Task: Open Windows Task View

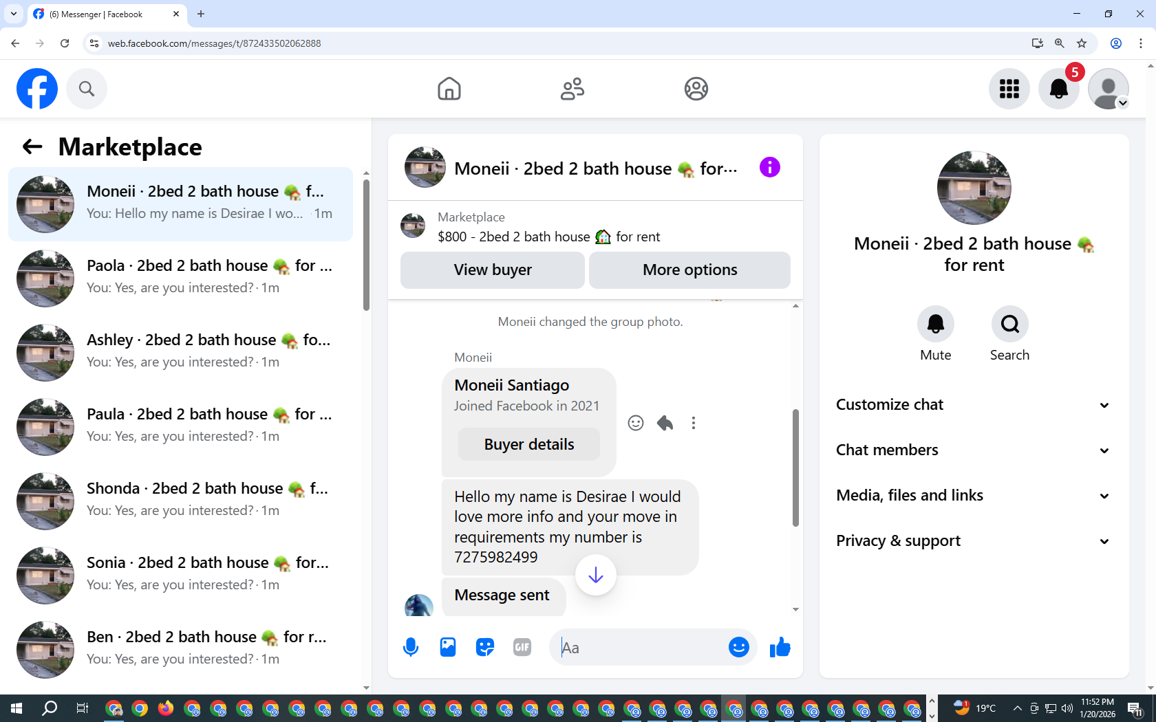Action: click(x=82, y=708)
